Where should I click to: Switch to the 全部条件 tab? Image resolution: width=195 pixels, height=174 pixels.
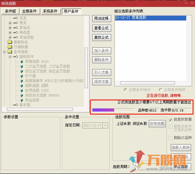click(x=30, y=11)
